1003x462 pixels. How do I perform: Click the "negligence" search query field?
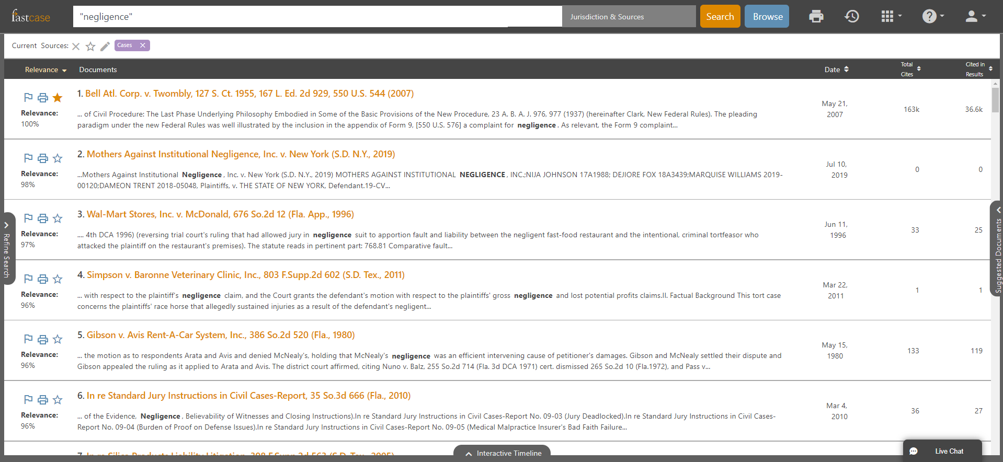pyautogui.click(x=317, y=17)
